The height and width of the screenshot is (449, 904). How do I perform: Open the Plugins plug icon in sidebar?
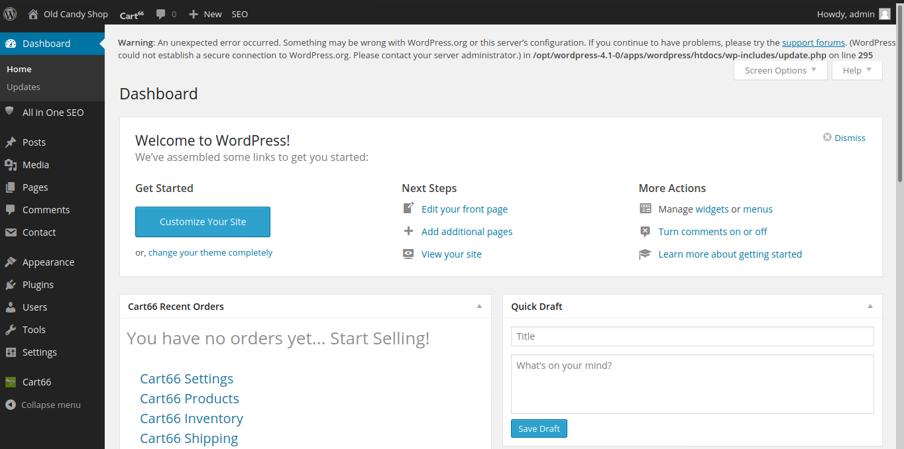pyautogui.click(x=11, y=285)
